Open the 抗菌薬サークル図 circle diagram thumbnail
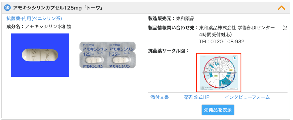This screenshot has height=120, width=293. tap(219, 73)
